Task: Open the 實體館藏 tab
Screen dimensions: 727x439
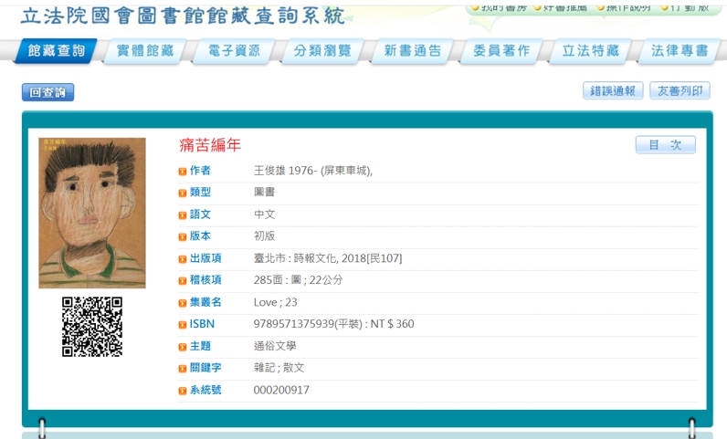Action: [144, 51]
